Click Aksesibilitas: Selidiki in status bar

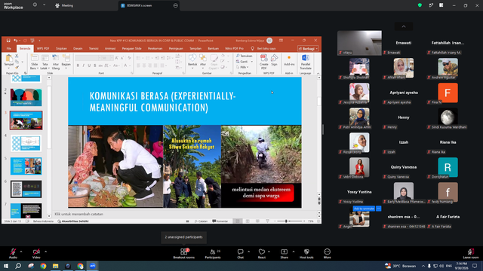[73, 221]
